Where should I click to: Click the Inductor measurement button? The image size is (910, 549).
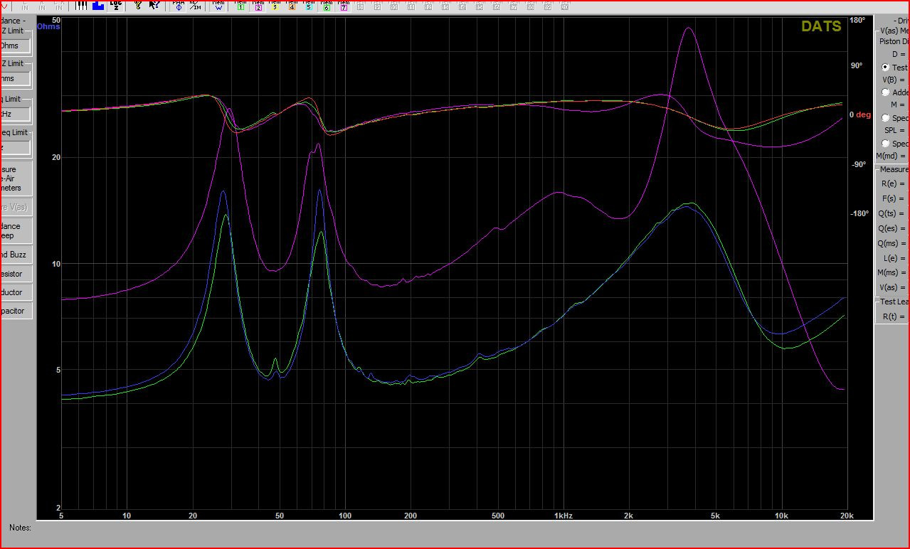click(x=14, y=292)
